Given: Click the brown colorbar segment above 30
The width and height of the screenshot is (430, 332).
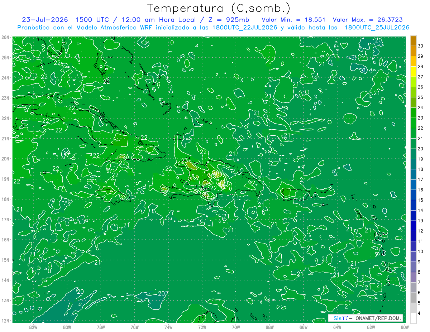Looking at the screenshot, I should coord(413,41).
